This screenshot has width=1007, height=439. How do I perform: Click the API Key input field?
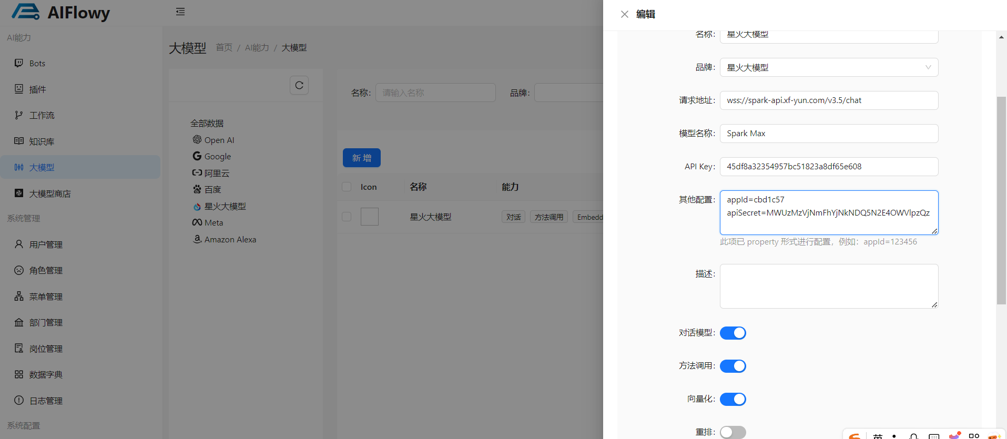pos(828,167)
